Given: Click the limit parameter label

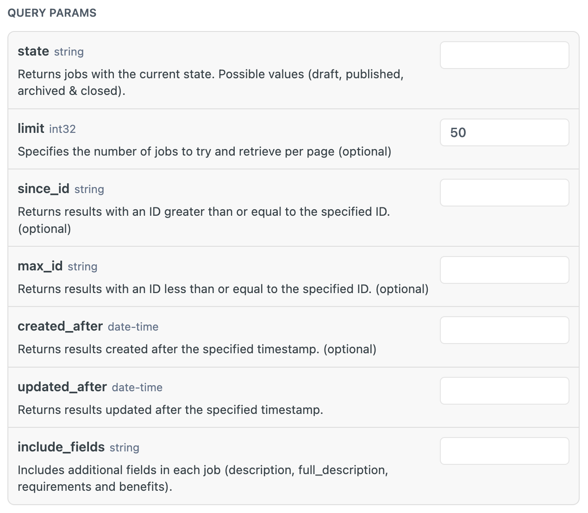Looking at the screenshot, I should (30, 129).
